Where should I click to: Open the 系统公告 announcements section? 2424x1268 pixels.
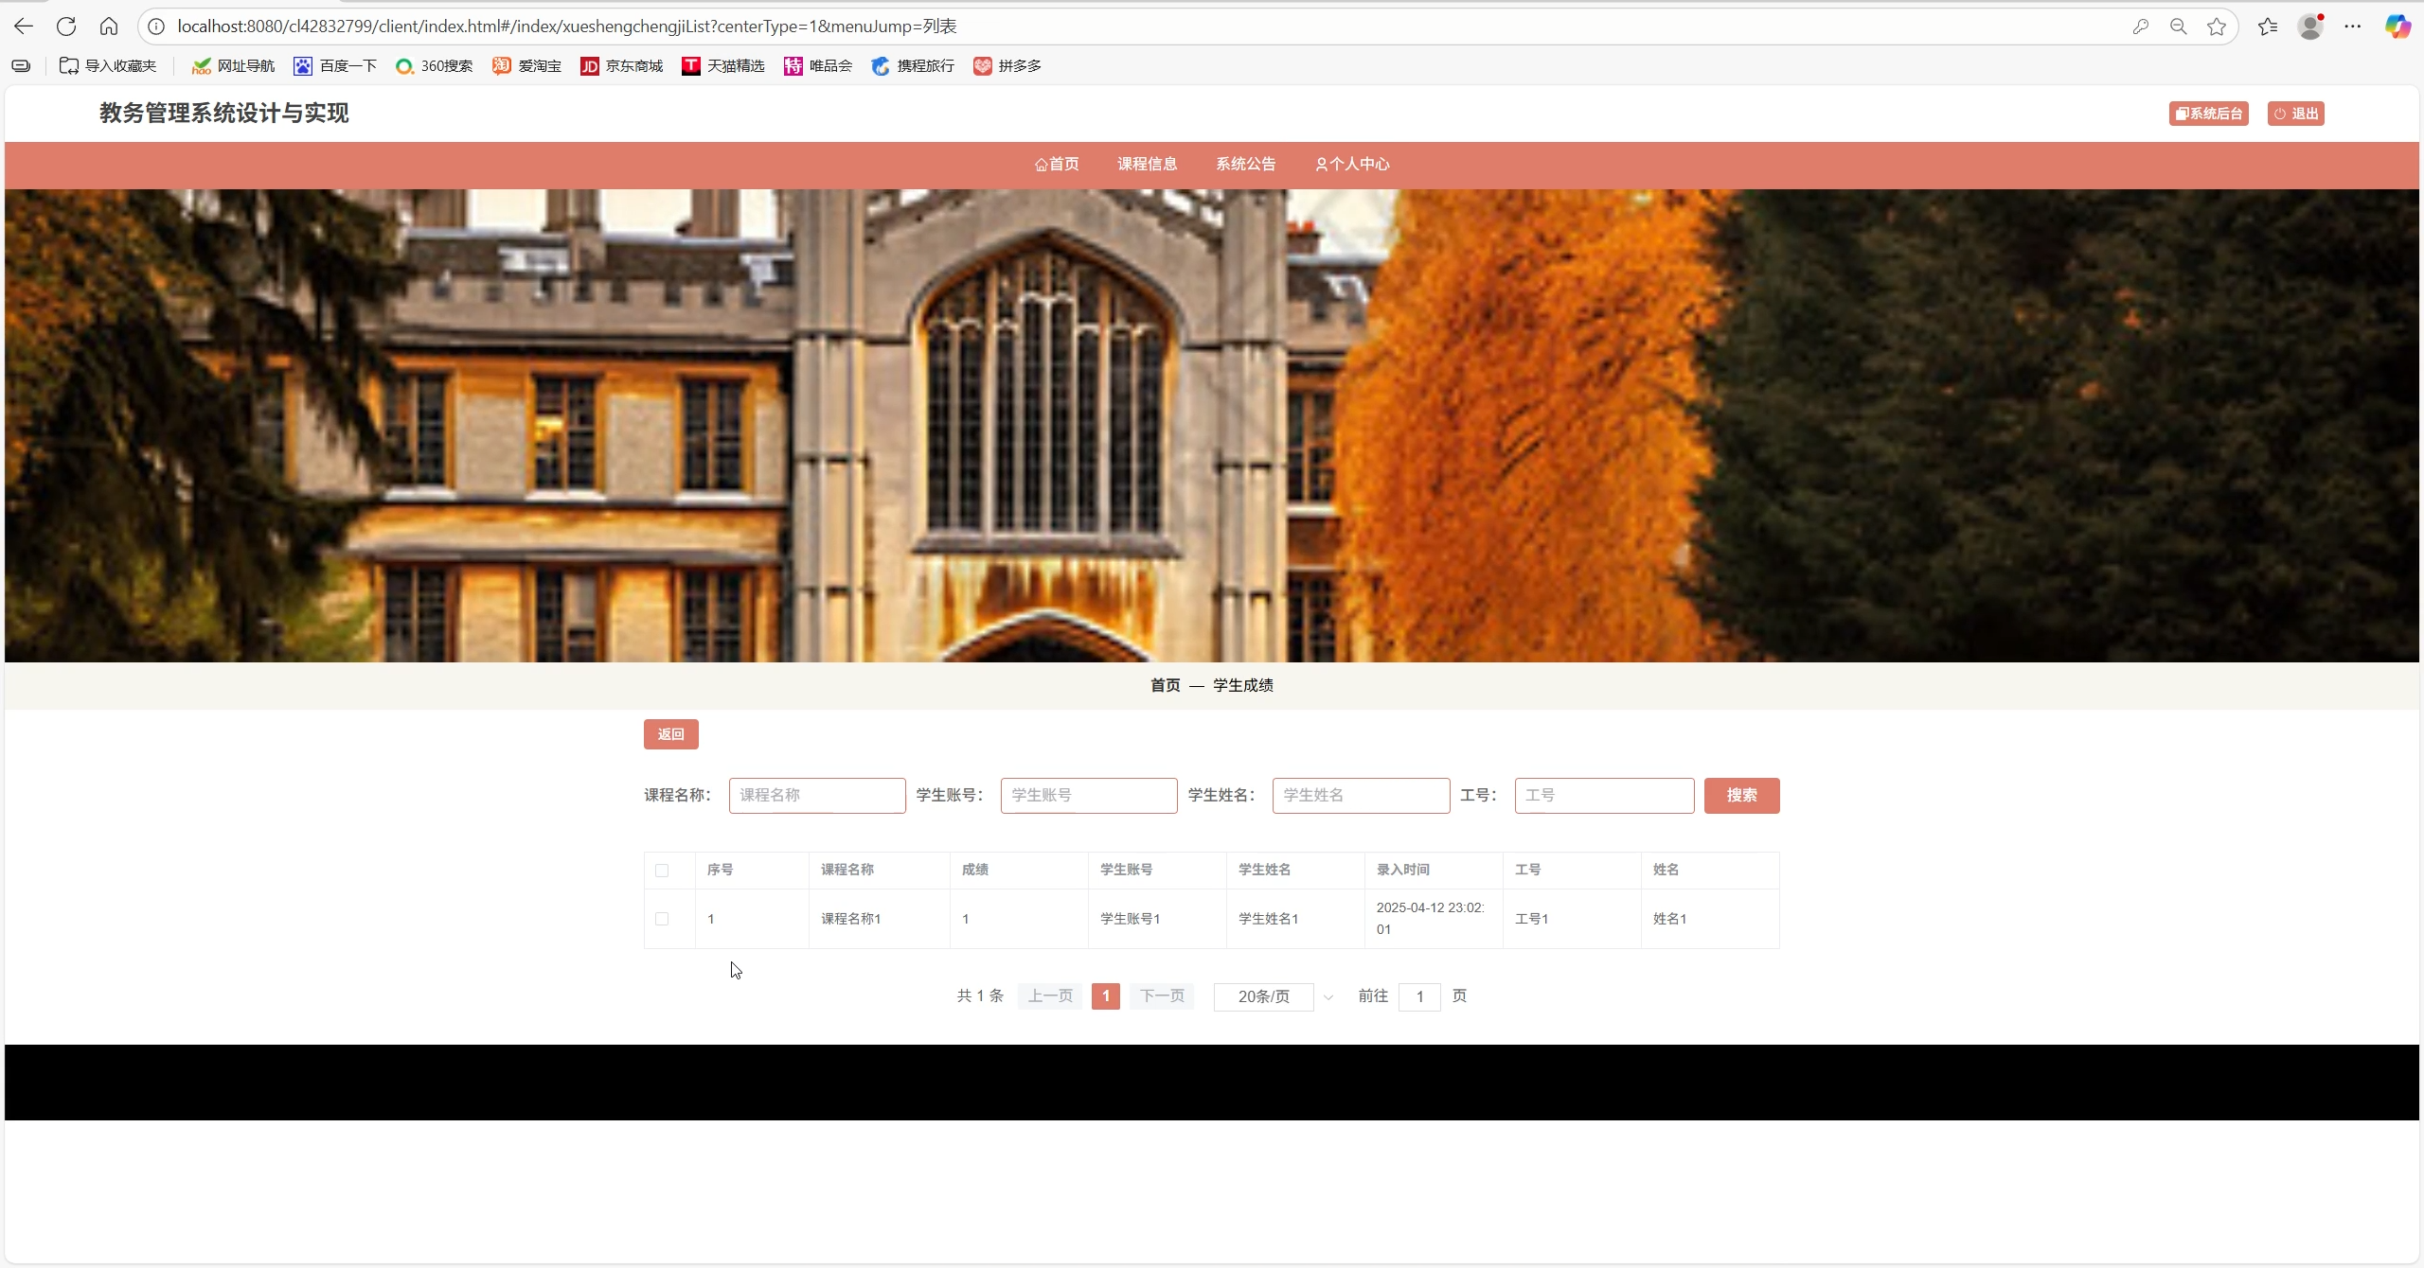pos(1245,164)
